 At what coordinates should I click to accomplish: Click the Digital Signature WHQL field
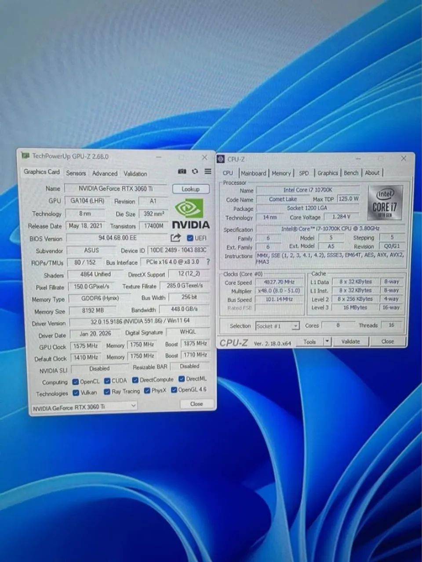click(188, 332)
